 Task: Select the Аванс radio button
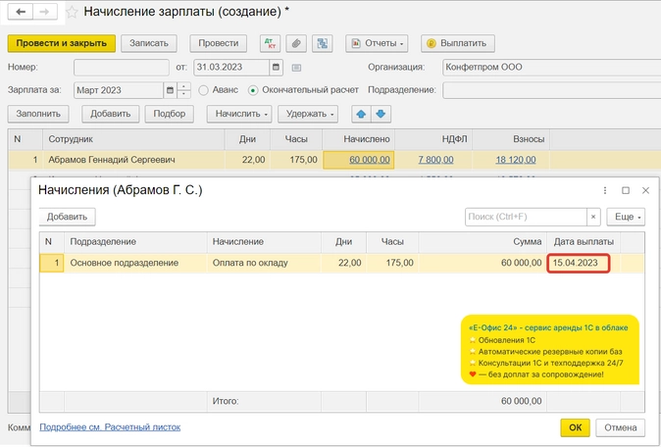pos(204,90)
